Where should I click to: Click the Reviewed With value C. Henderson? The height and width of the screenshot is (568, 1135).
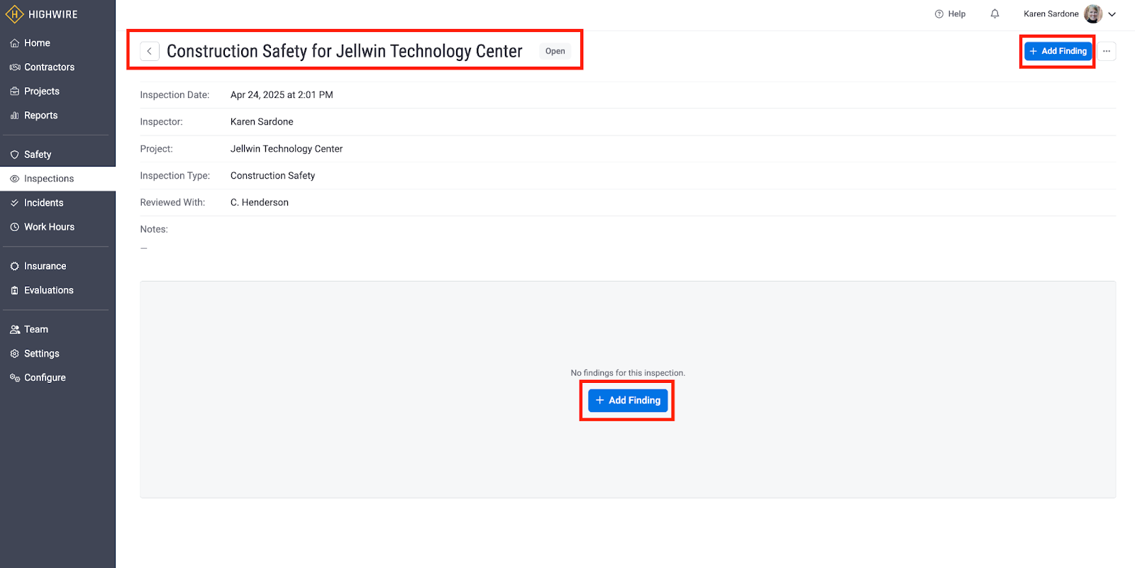pyautogui.click(x=260, y=203)
